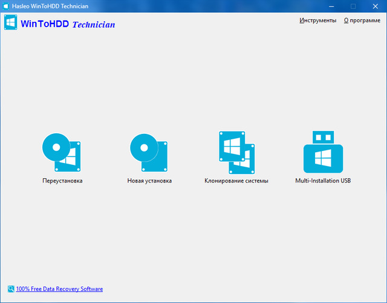Click the Новая установка disc icon
Screen dimensions: 387x303
pyautogui.click(x=149, y=151)
